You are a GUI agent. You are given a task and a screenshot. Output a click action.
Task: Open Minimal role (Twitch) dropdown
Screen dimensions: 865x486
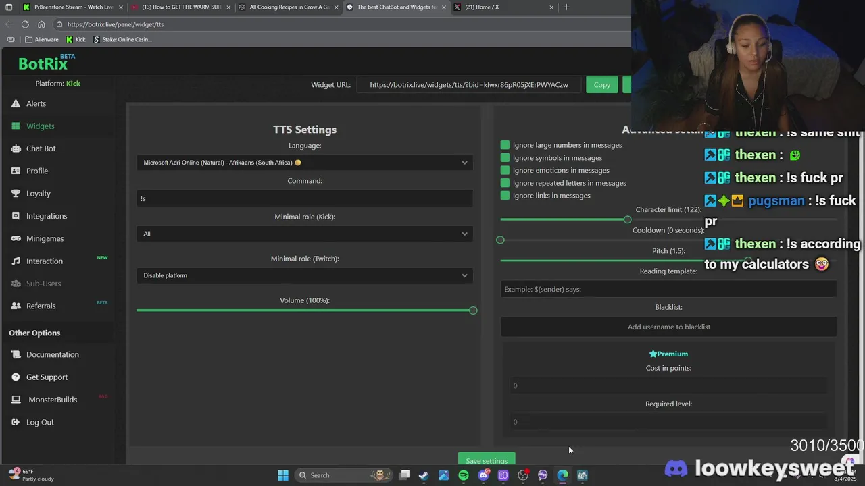pos(305,275)
